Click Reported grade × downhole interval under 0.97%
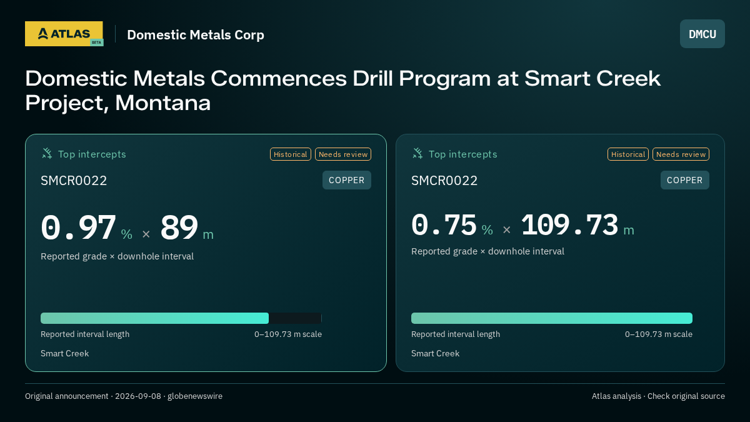This screenshot has height=422, width=750. pyautogui.click(x=117, y=256)
